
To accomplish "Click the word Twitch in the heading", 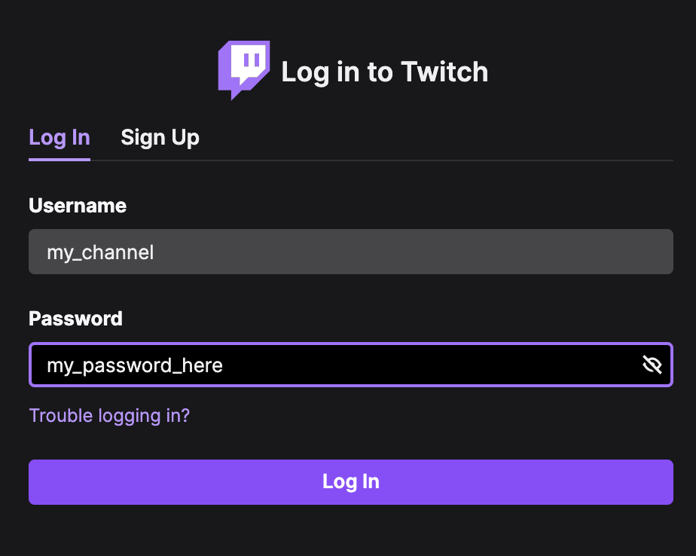I will coord(444,72).
